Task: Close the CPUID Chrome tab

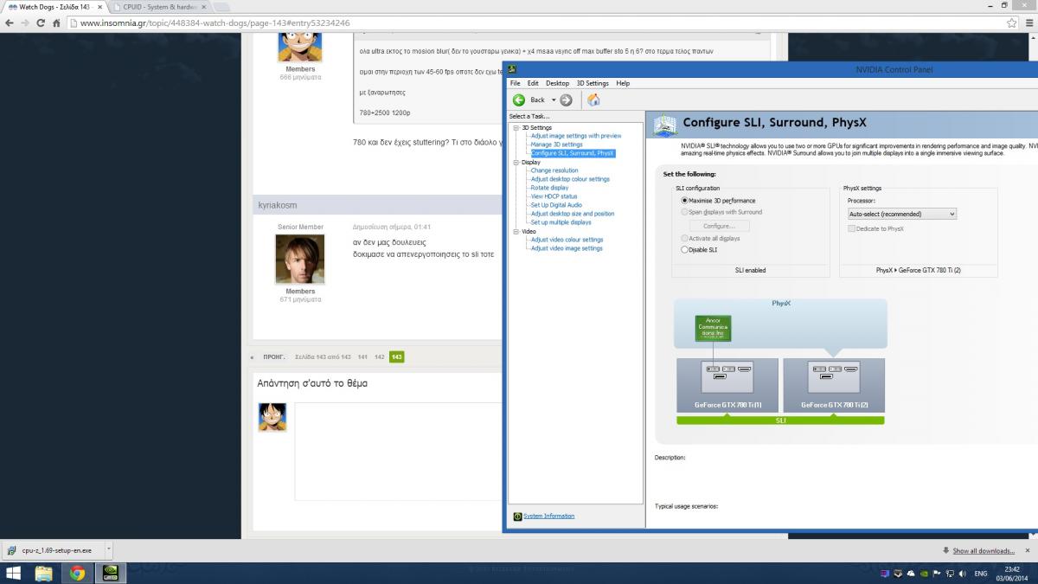Action: coord(204,7)
